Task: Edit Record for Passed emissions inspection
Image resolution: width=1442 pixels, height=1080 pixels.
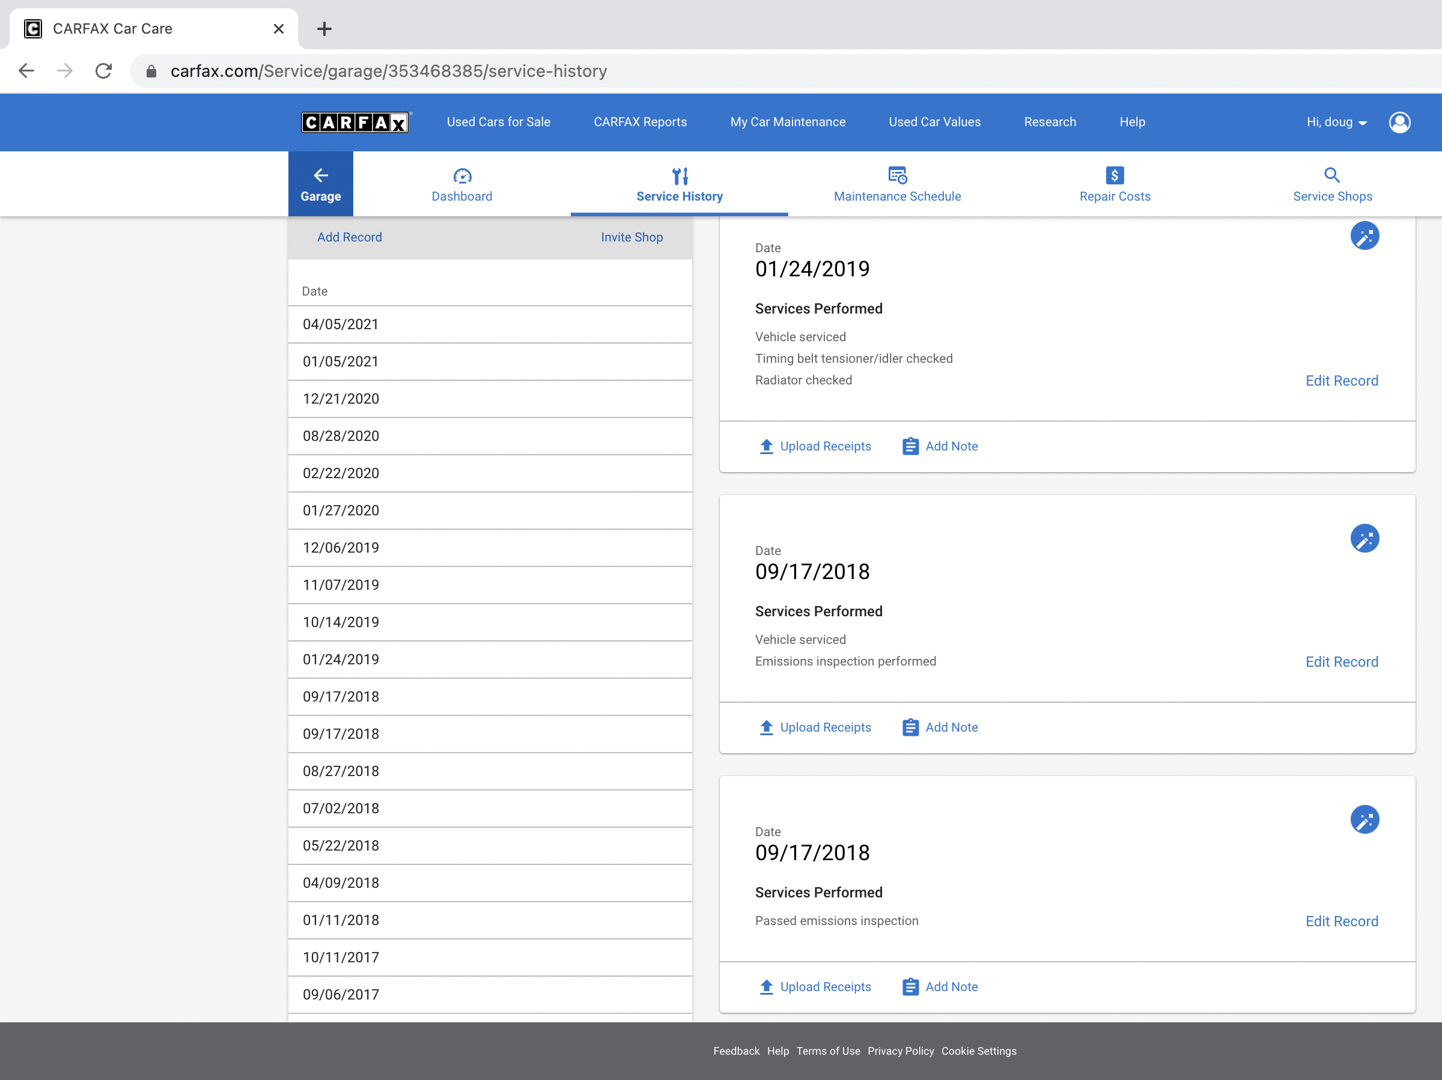Action: click(1342, 921)
